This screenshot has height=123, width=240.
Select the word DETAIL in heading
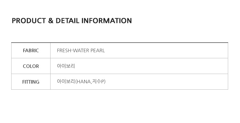[68, 21]
